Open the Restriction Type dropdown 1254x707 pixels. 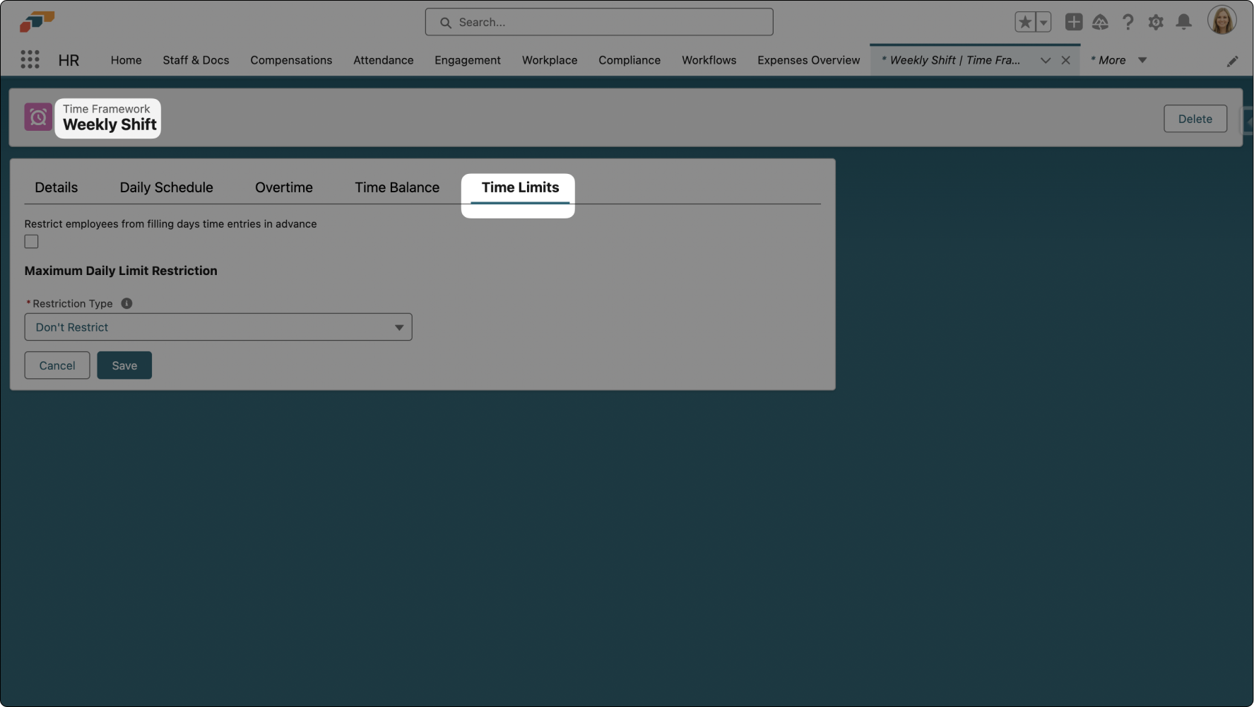pos(218,327)
